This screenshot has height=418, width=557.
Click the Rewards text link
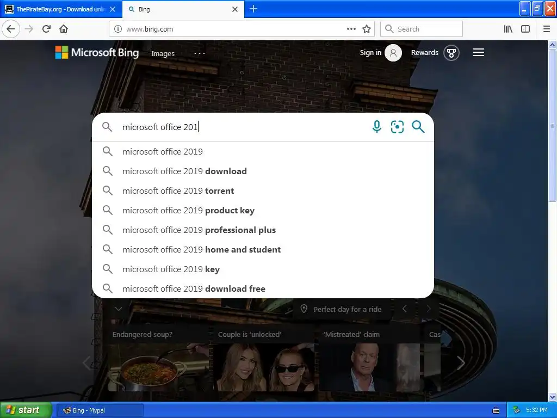(424, 53)
